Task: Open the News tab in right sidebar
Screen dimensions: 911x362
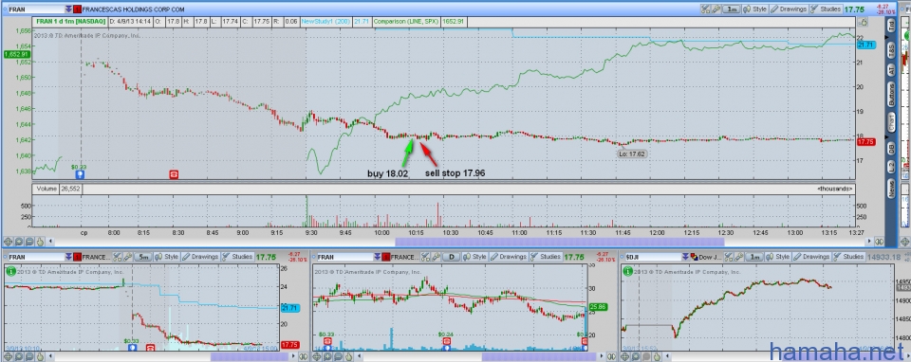Action: click(x=891, y=189)
